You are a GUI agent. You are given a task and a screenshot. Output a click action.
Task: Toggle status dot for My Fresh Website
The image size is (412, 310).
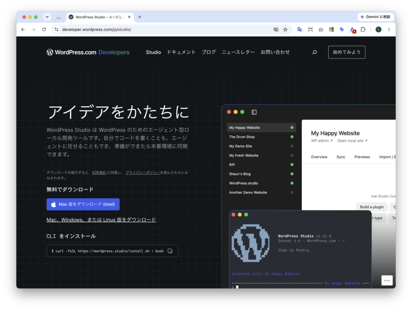pyautogui.click(x=292, y=155)
